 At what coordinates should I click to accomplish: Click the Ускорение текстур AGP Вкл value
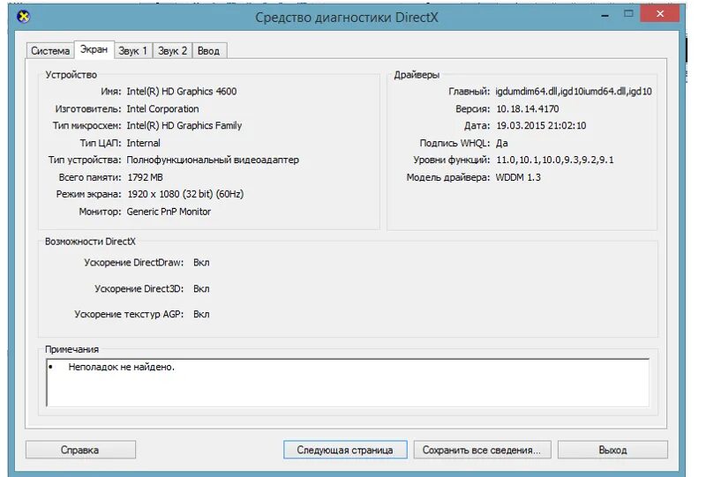[x=201, y=314]
